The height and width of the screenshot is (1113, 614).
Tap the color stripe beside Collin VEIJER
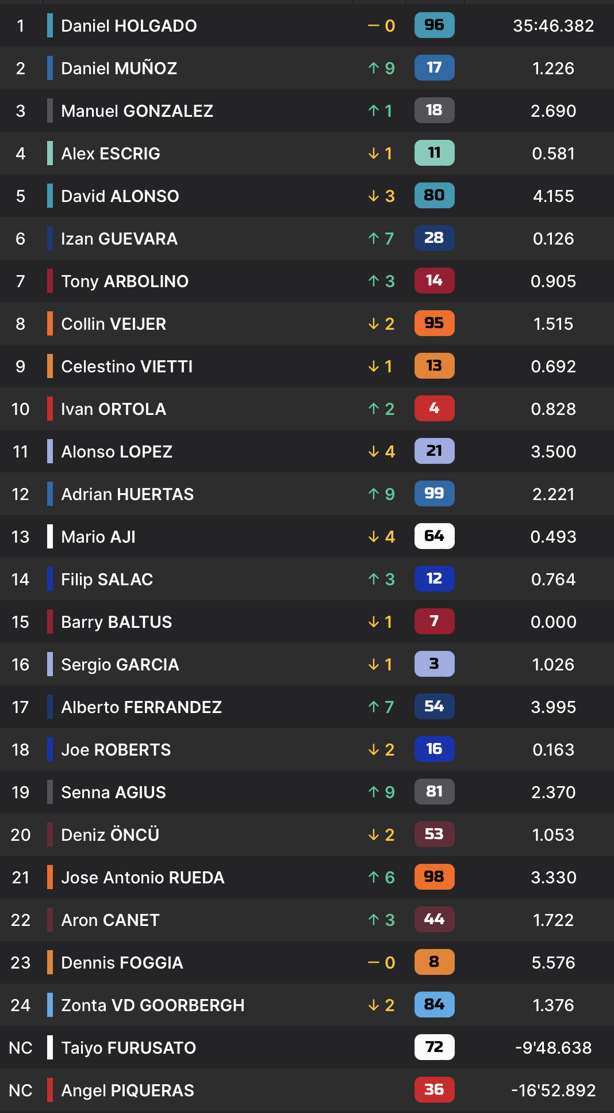50,323
